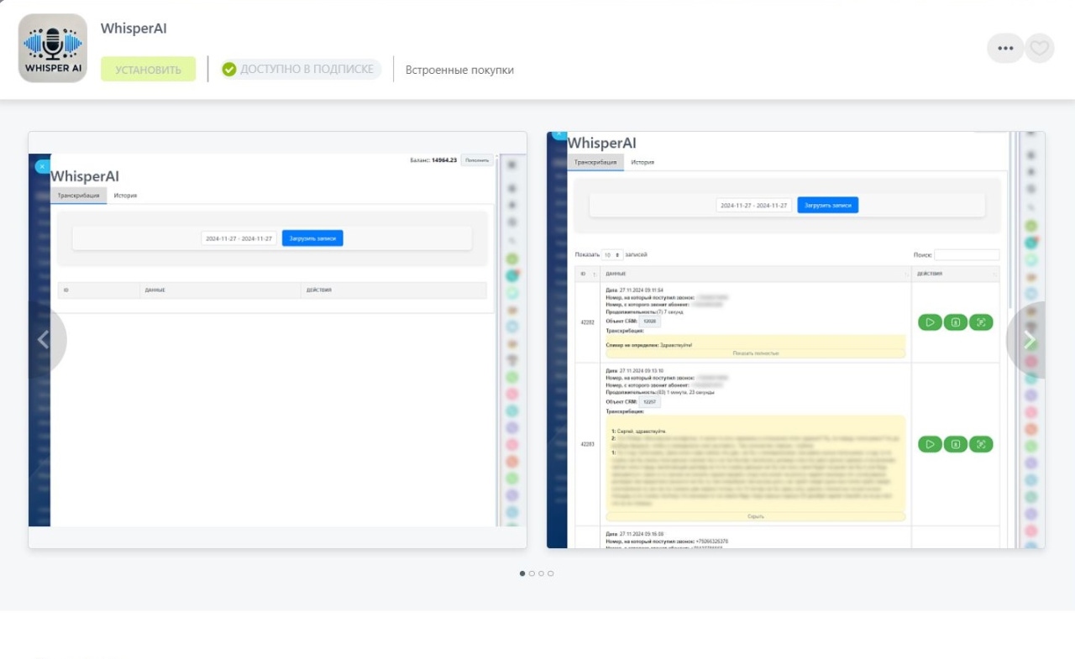Click green scan icon for record 42282
The height and width of the screenshot is (659, 1075).
981,322
